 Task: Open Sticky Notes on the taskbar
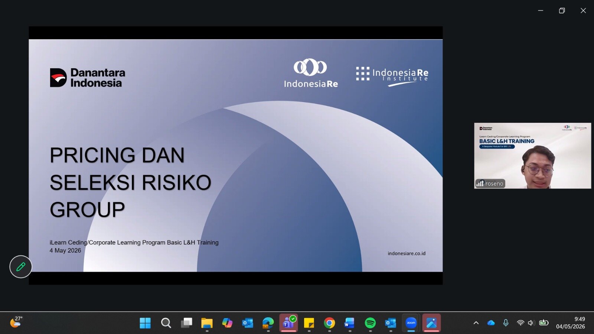[309, 323]
